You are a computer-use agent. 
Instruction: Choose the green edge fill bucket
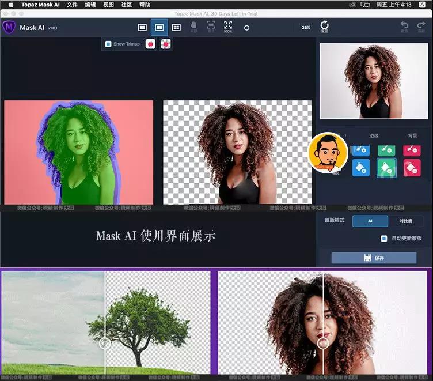[386, 168]
